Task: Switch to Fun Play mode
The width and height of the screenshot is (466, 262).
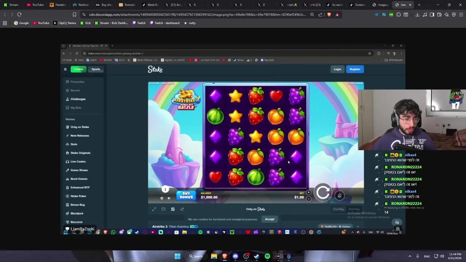Action: (x=339, y=209)
